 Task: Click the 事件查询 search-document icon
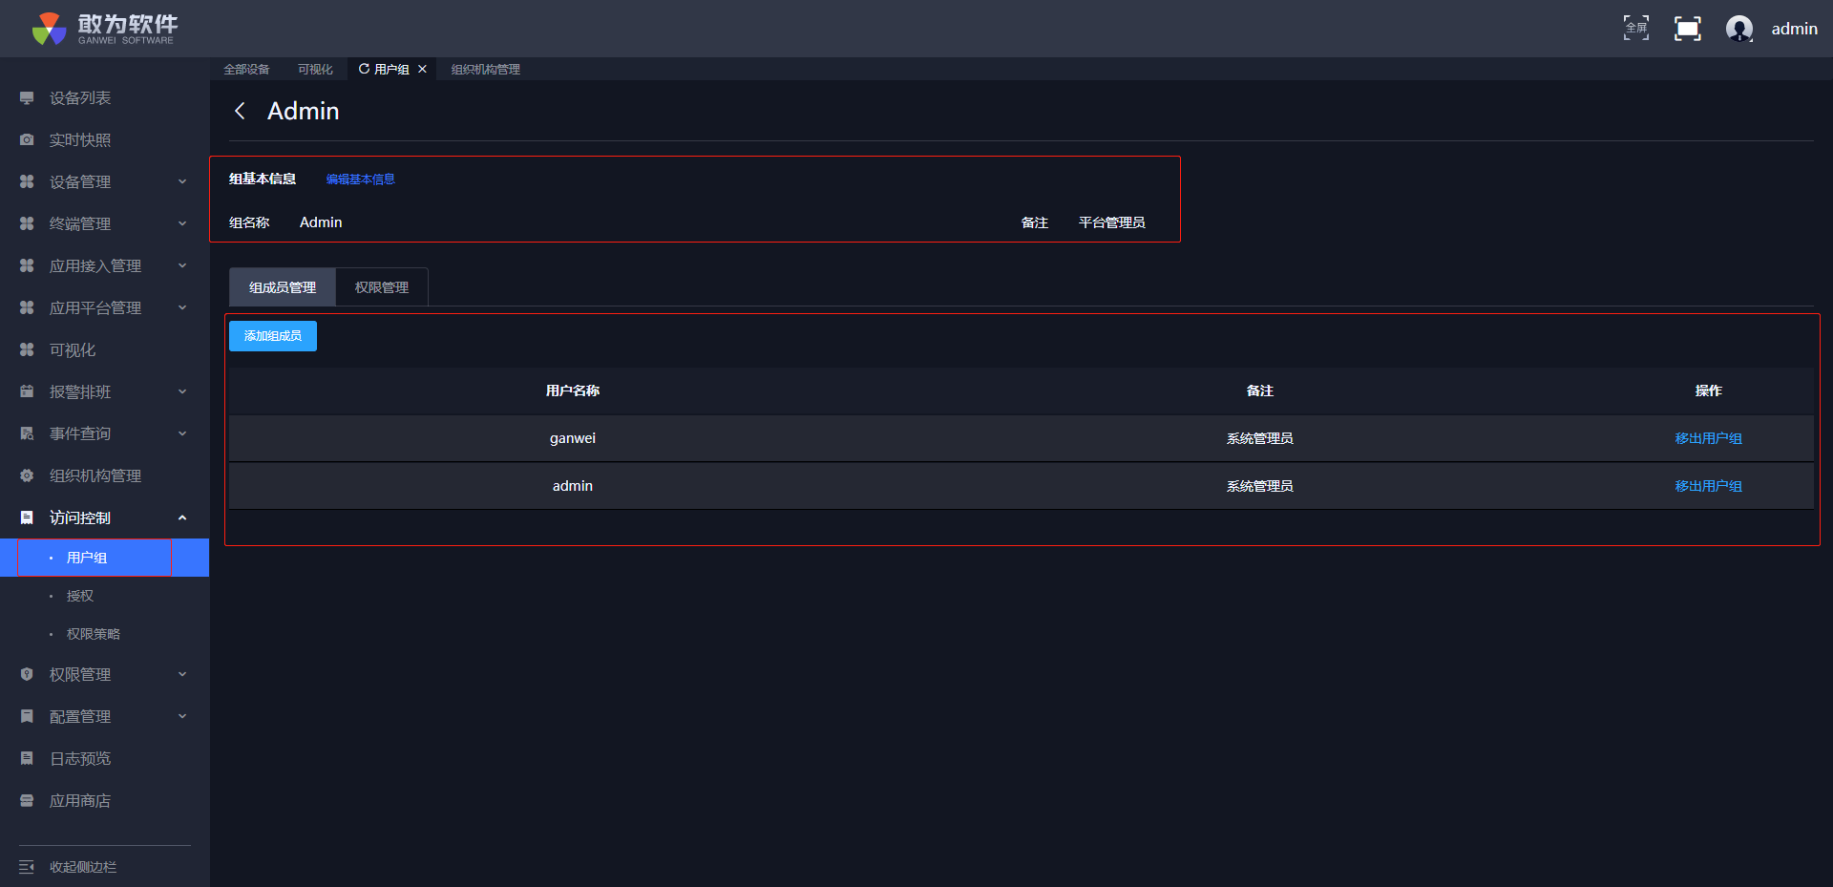pyautogui.click(x=27, y=434)
